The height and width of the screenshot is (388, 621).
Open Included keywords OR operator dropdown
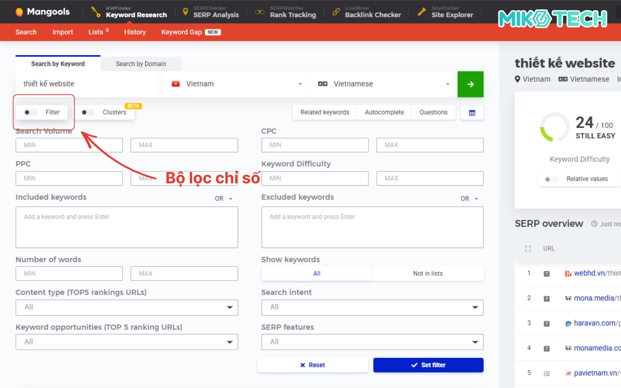coord(224,199)
